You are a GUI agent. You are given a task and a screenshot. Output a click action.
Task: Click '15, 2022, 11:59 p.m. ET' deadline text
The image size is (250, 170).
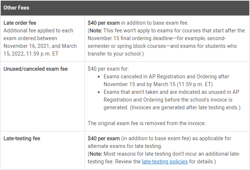coord(31,54)
